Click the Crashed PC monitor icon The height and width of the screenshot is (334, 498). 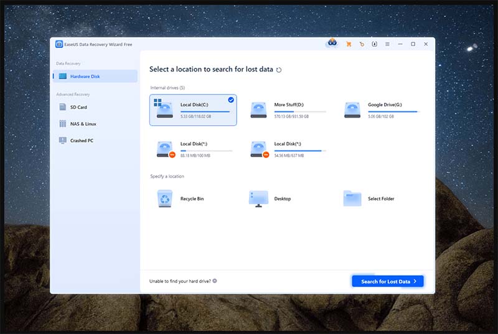[63, 140]
